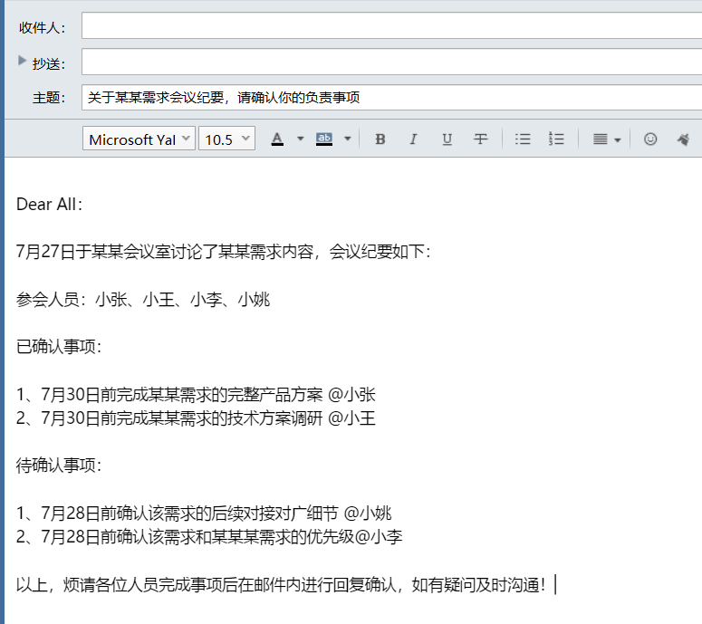Viewport: 702px width, 624px height.
Task: Toggle underline formatting
Action: pyautogui.click(x=447, y=139)
